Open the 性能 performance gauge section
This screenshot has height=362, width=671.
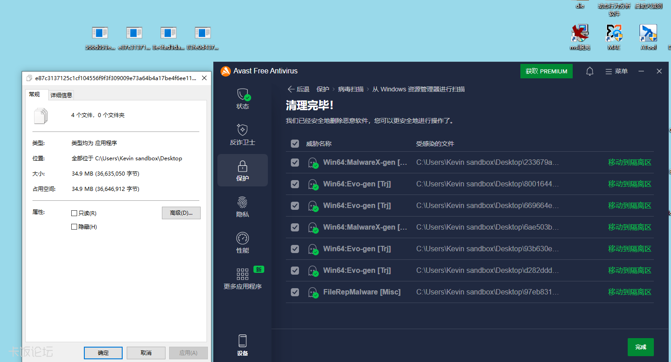coord(243,243)
